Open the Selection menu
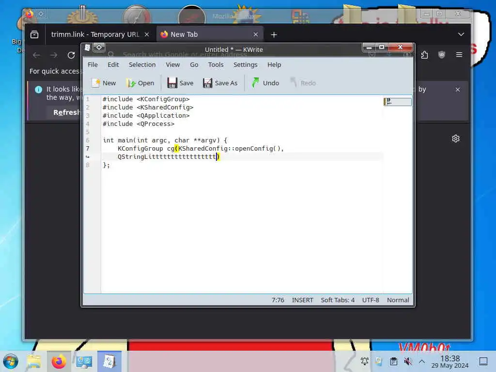 [x=142, y=64]
